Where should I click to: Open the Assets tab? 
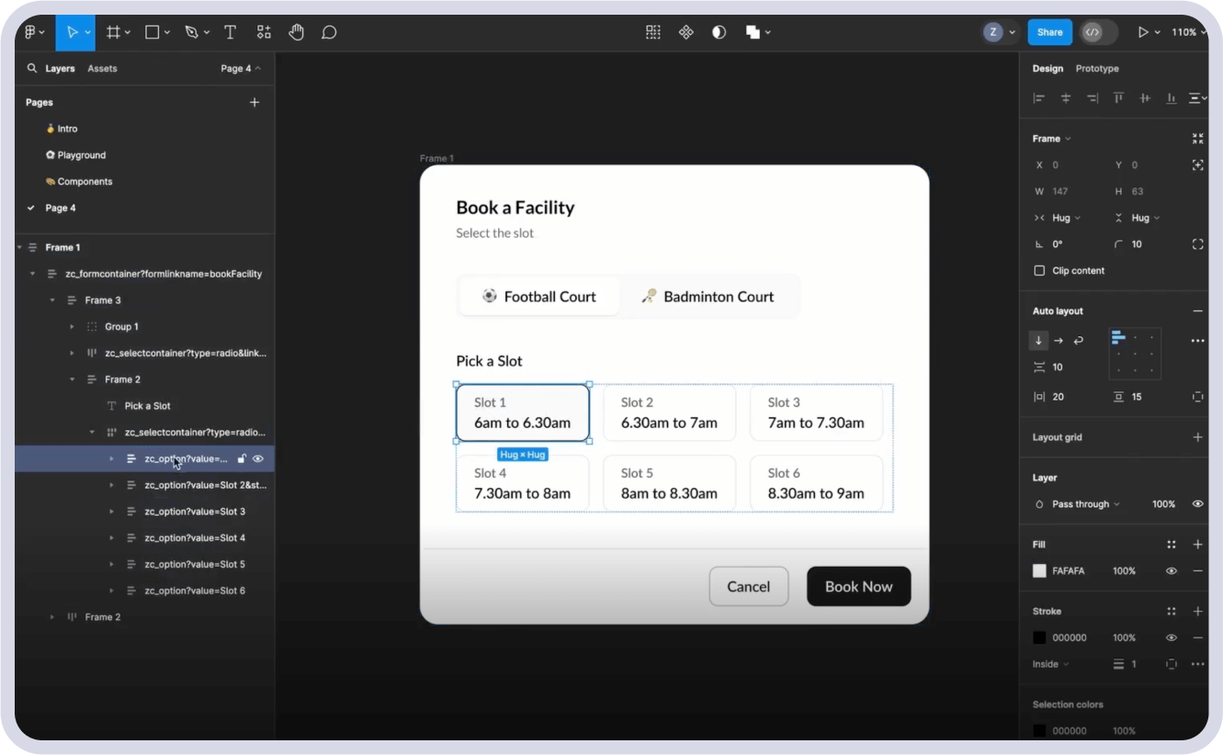pos(102,69)
